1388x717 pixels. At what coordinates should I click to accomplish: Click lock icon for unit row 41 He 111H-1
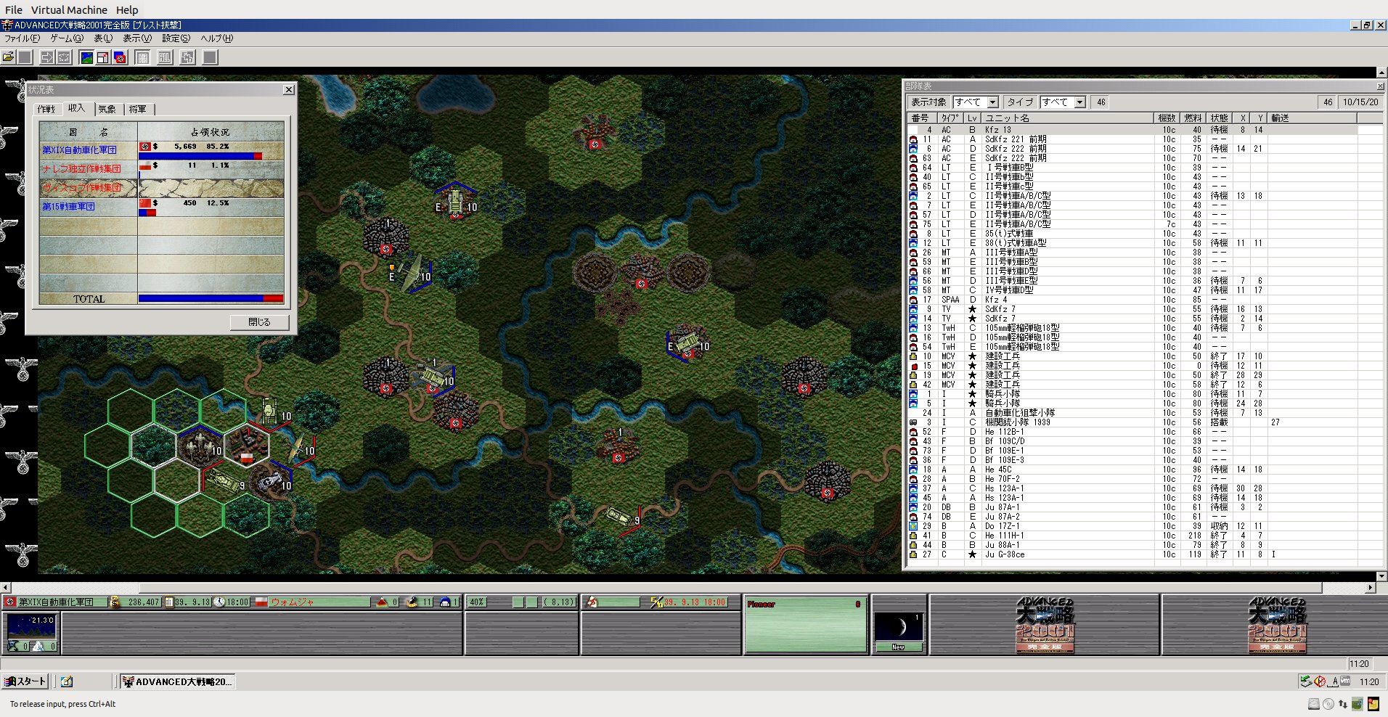(913, 536)
